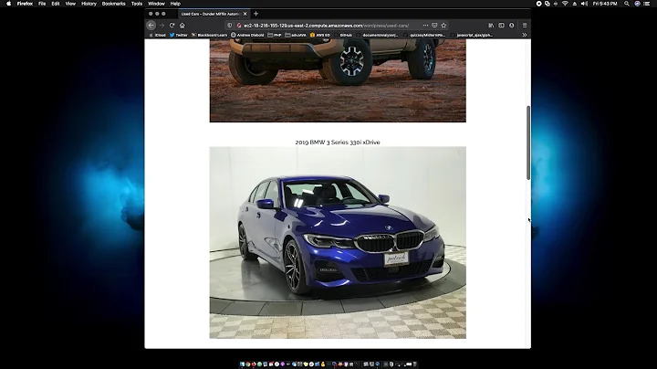Screen dimensions: 657x369
Task: Open the View menu
Action: coord(70,4)
